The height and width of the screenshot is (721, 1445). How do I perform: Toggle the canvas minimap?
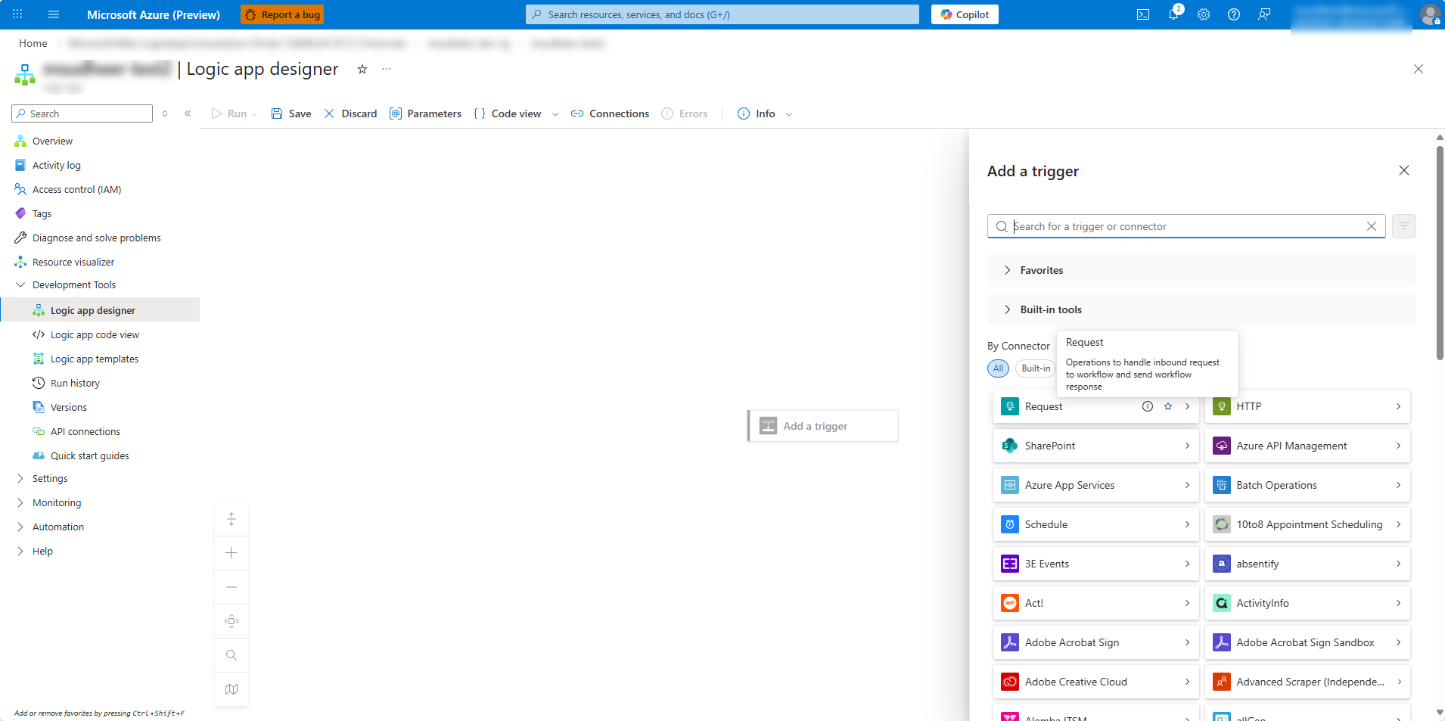[x=232, y=689]
